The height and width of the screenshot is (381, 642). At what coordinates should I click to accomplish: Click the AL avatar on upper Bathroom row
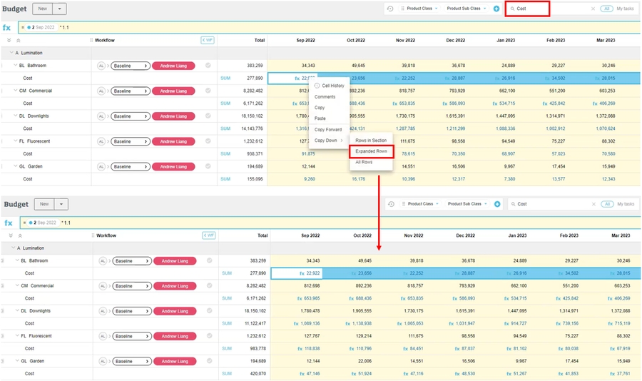102,66
